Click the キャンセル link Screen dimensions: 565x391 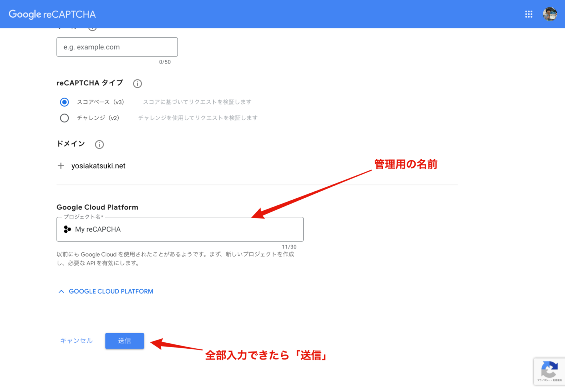(x=76, y=341)
